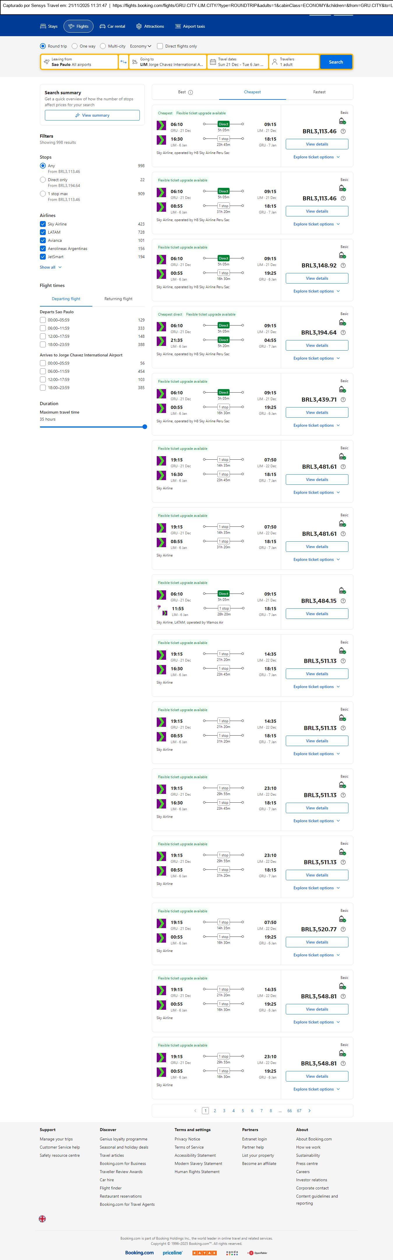Select the One way radio button
Screen dimensions: 393x1260
75,46
